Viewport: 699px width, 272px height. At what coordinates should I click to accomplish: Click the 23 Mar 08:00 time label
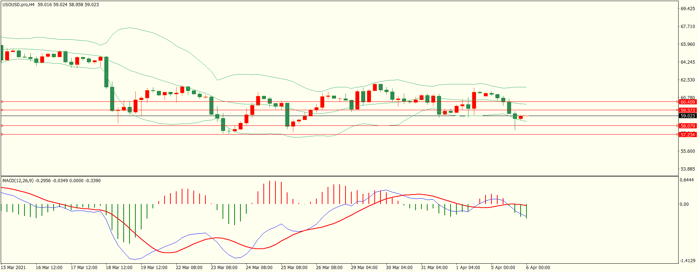tap(224, 268)
